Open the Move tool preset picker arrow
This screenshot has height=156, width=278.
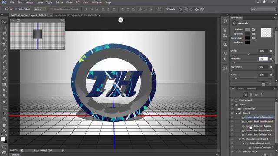tap(11, 10)
